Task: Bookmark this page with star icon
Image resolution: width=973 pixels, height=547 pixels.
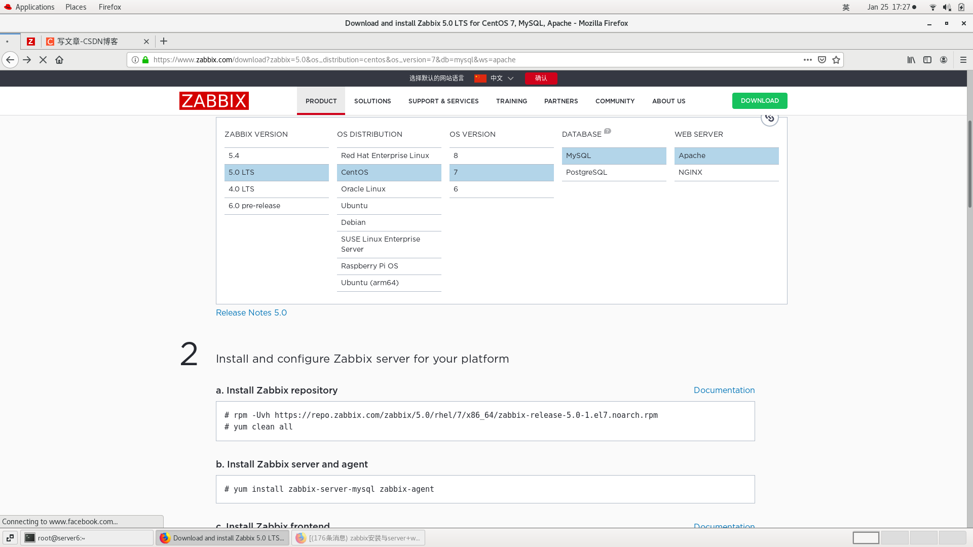Action: (836, 60)
